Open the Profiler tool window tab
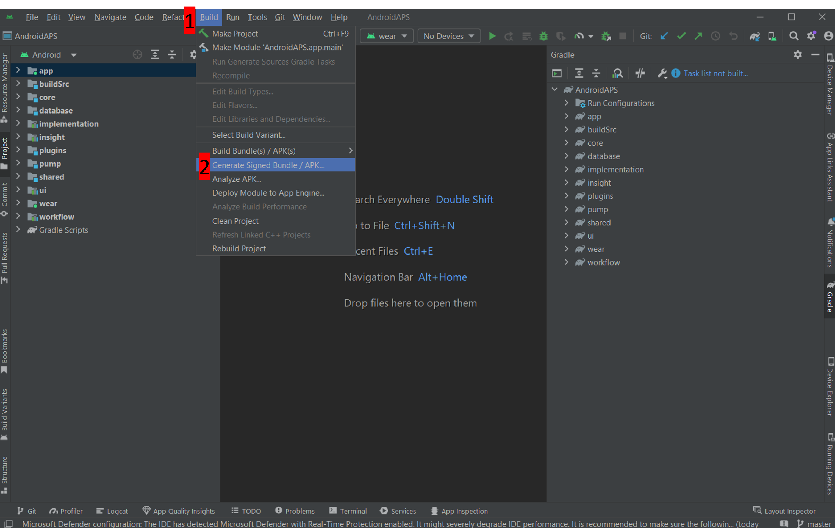835x528 pixels. pyautogui.click(x=66, y=511)
